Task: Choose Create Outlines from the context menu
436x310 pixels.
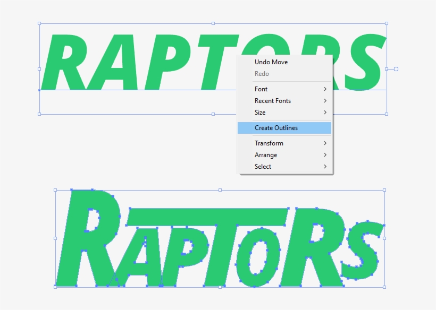Action: pos(276,127)
